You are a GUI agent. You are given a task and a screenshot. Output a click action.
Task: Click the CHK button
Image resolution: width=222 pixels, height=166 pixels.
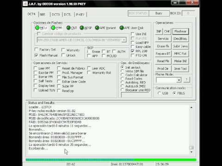(167, 31)
